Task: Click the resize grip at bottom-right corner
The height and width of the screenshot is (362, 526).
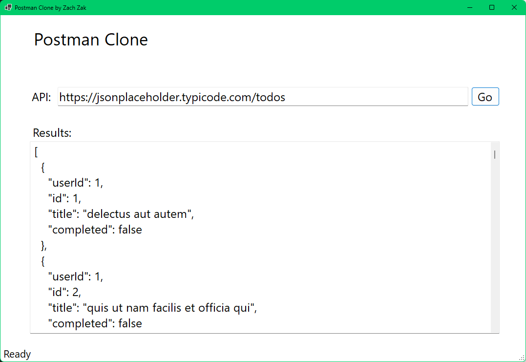Action: (522, 358)
